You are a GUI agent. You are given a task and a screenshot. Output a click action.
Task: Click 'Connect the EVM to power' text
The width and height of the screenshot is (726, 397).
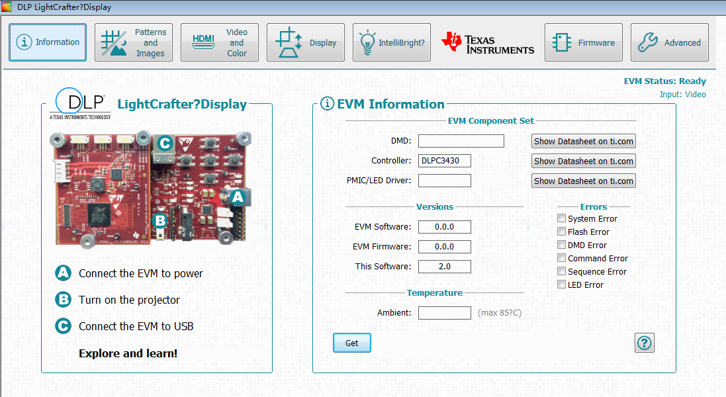141,273
